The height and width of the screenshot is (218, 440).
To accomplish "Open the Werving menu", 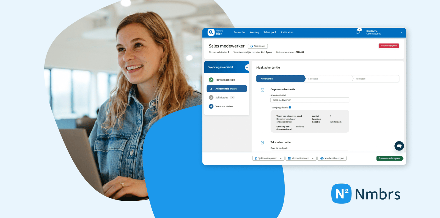I will 254,32.
